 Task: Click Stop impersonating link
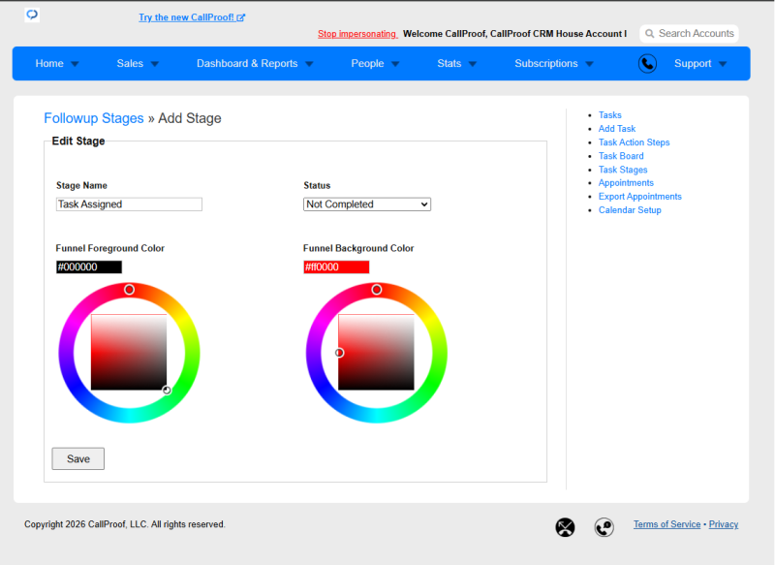357,34
